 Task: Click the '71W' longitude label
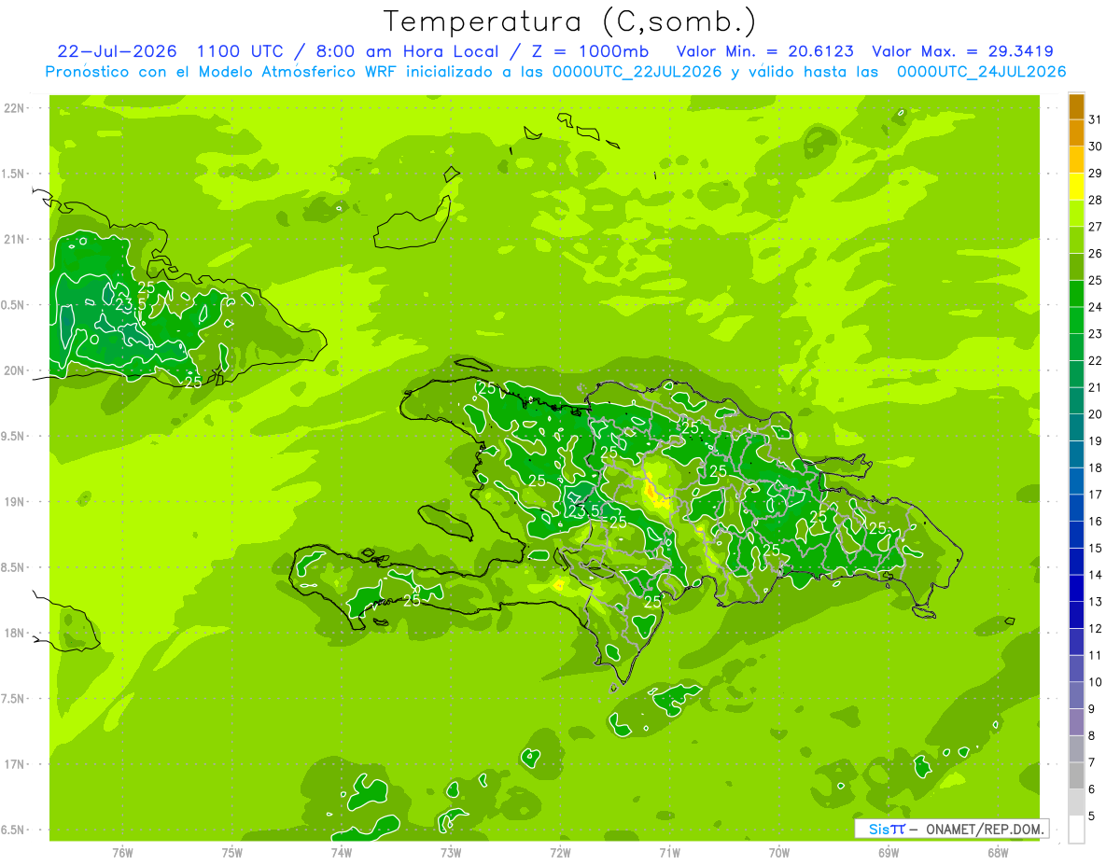coord(669,852)
